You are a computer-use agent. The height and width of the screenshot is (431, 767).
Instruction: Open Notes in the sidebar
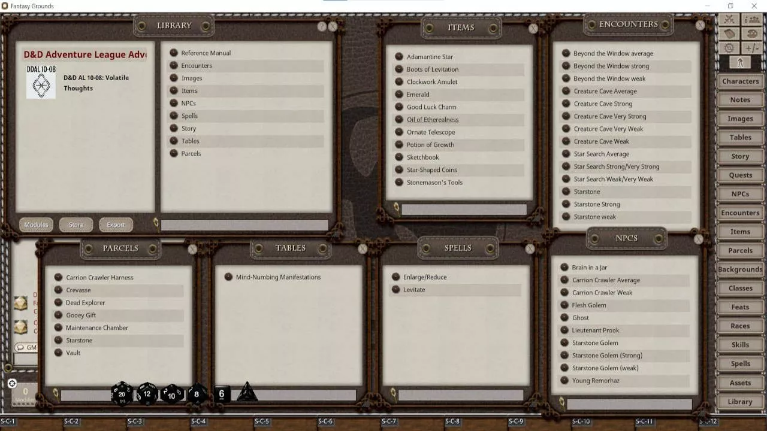pyautogui.click(x=740, y=100)
